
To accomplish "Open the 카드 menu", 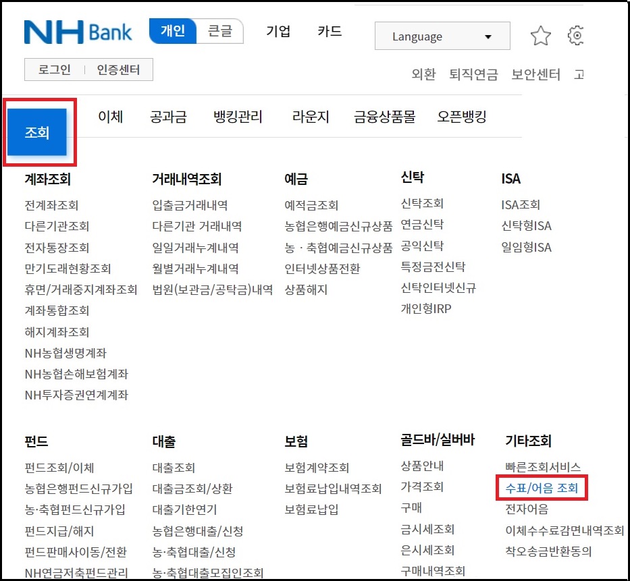I will pyautogui.click(x=329, y=31).
